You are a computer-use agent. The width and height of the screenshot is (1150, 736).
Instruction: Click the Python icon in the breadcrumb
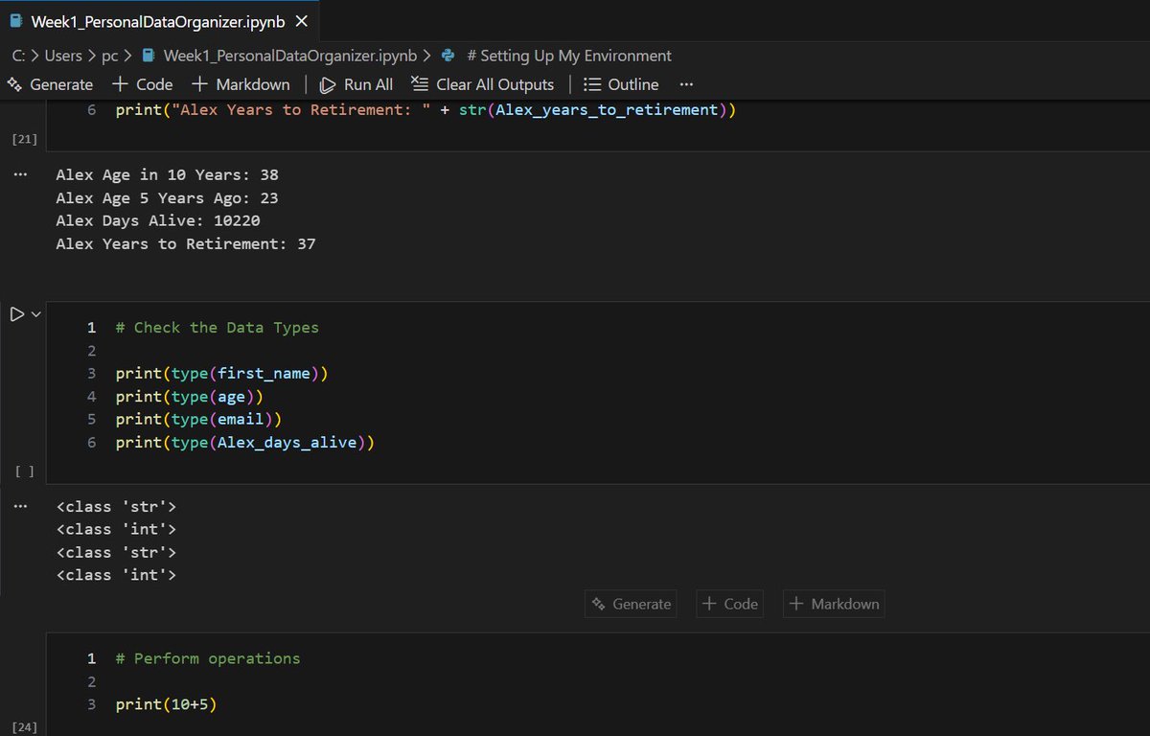pos(448,56)
